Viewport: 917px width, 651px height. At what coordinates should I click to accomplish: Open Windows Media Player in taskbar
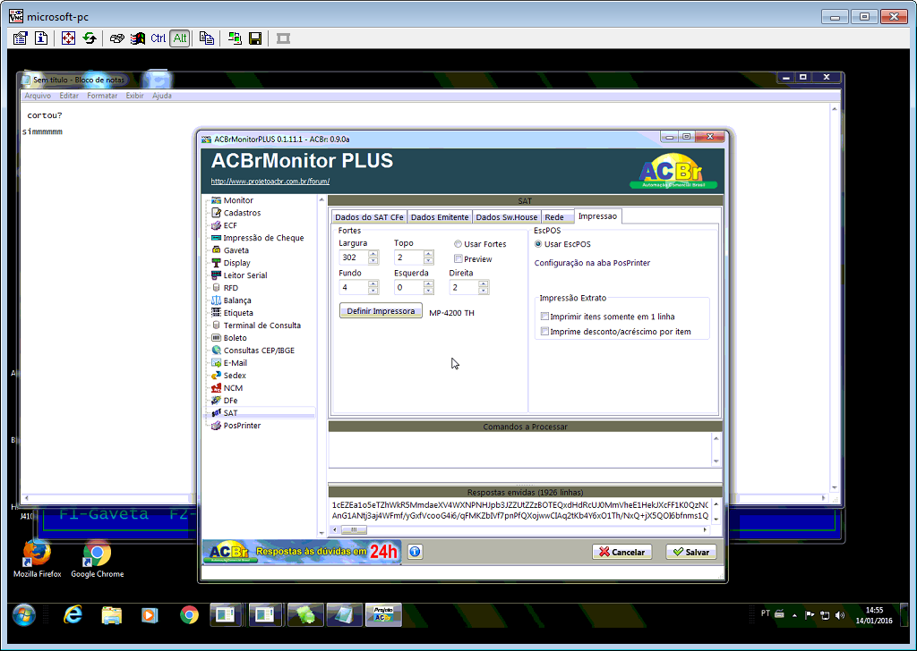[x=150, y=615]
